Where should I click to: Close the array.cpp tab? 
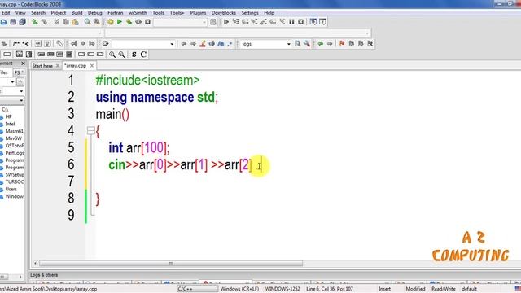92,66
